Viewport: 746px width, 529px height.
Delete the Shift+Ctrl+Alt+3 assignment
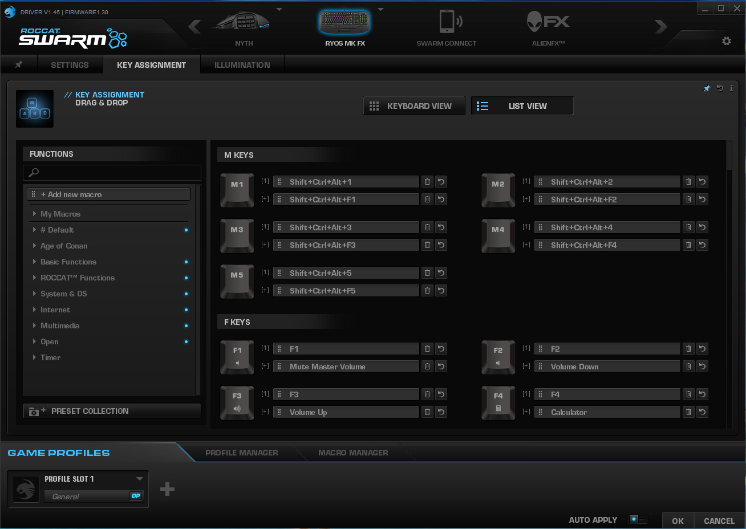coord(427,227)
